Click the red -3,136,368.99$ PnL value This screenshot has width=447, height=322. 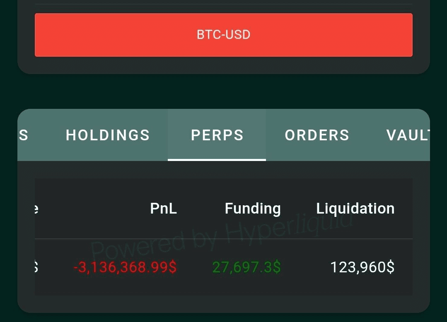click(x=125, y=267)
